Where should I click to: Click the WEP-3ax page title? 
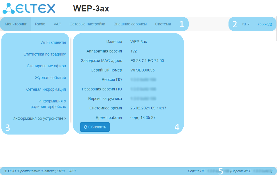pos(91,8)
